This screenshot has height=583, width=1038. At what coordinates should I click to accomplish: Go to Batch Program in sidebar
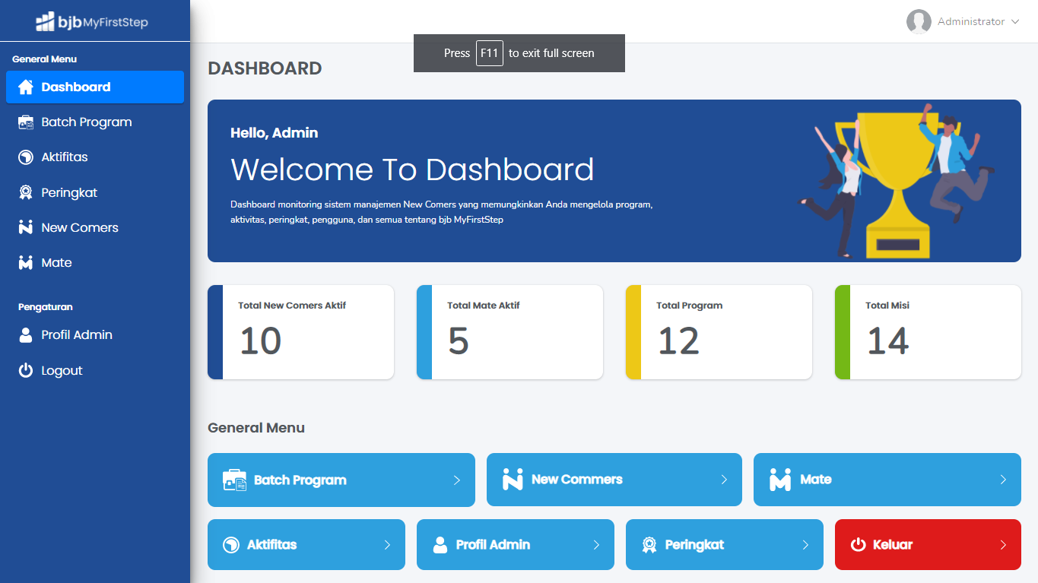click(95, 122)
